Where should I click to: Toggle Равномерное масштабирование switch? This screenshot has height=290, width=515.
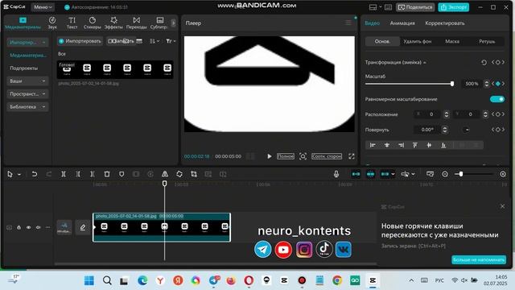497,99
